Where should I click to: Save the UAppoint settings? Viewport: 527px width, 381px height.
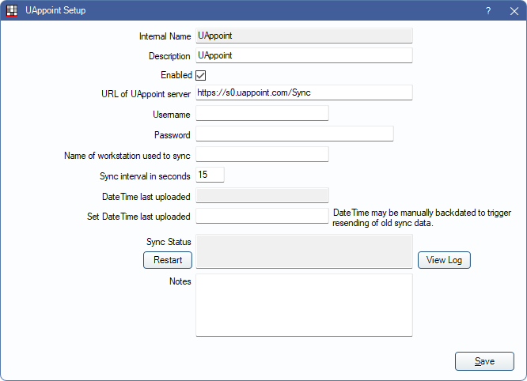(x=484, y=361)
